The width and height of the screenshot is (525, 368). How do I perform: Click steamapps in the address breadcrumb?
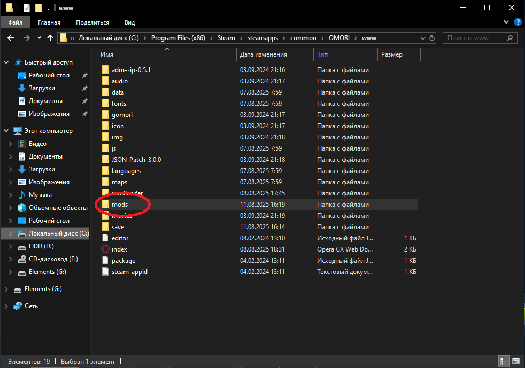point(262,38)
